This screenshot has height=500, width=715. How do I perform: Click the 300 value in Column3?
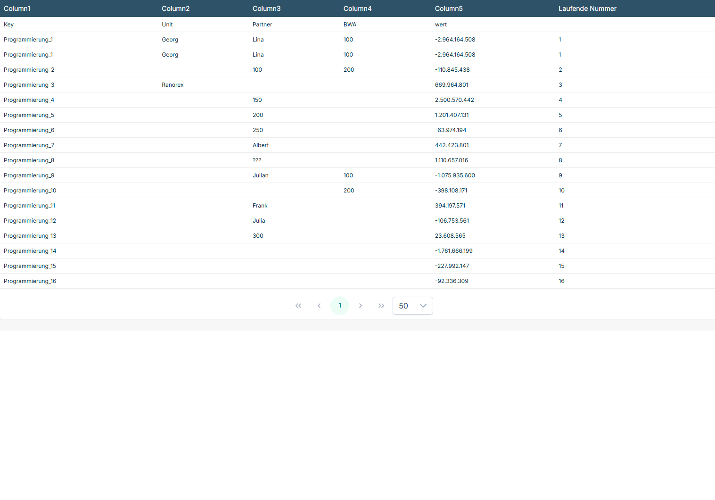(x=258, y=236)
